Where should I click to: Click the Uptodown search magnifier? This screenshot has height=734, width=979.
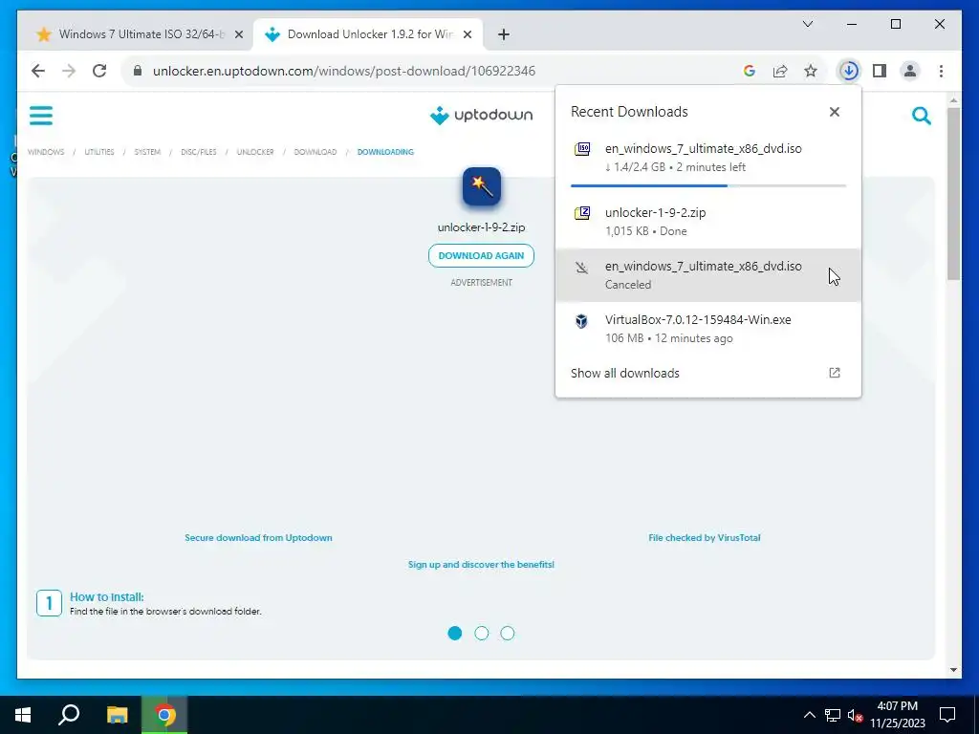[922, 116]
